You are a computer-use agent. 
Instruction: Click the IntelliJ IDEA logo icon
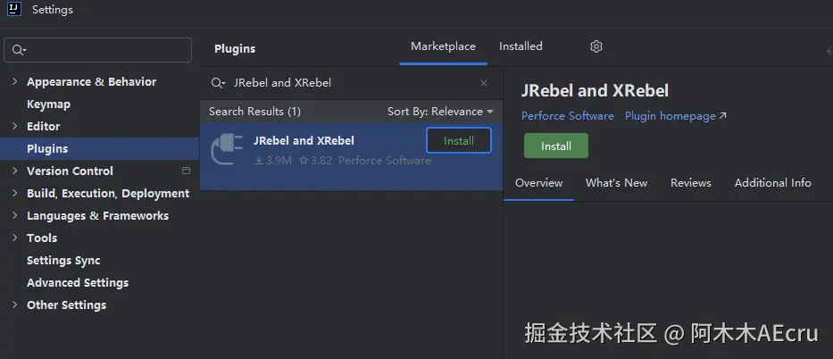(x=14, y=10)
